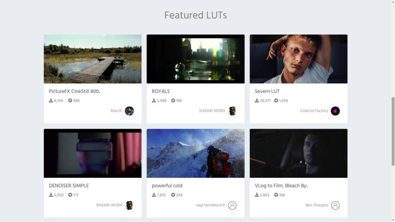Click download icon on powerful cold card
Screen dimensions: 395x222
(x=154, y=195)
